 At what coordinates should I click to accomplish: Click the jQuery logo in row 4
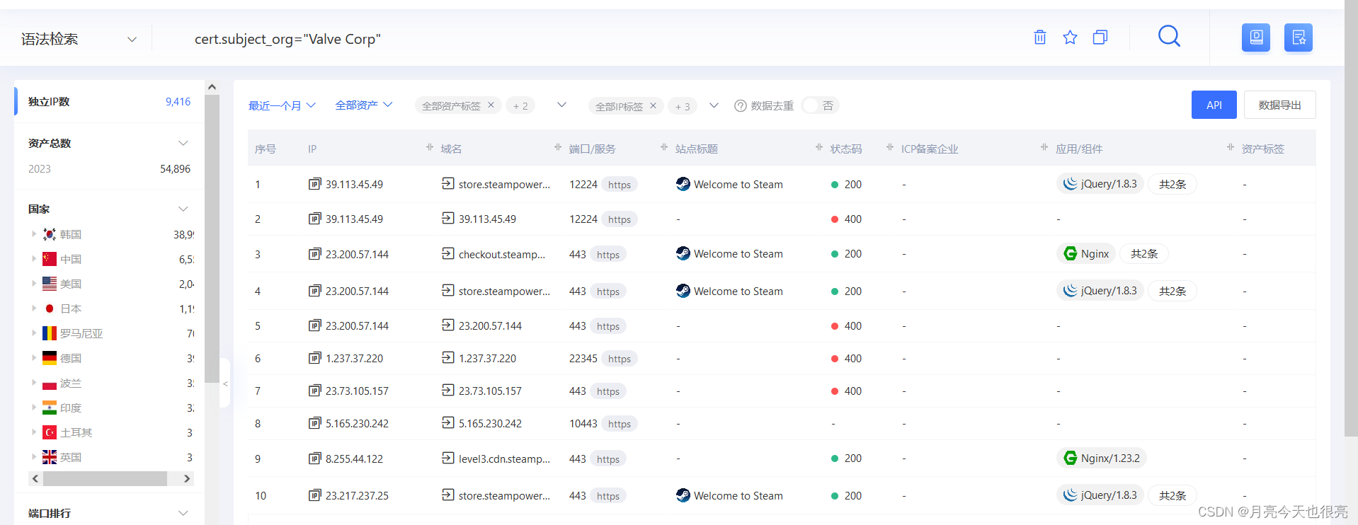click(1071, 290)
